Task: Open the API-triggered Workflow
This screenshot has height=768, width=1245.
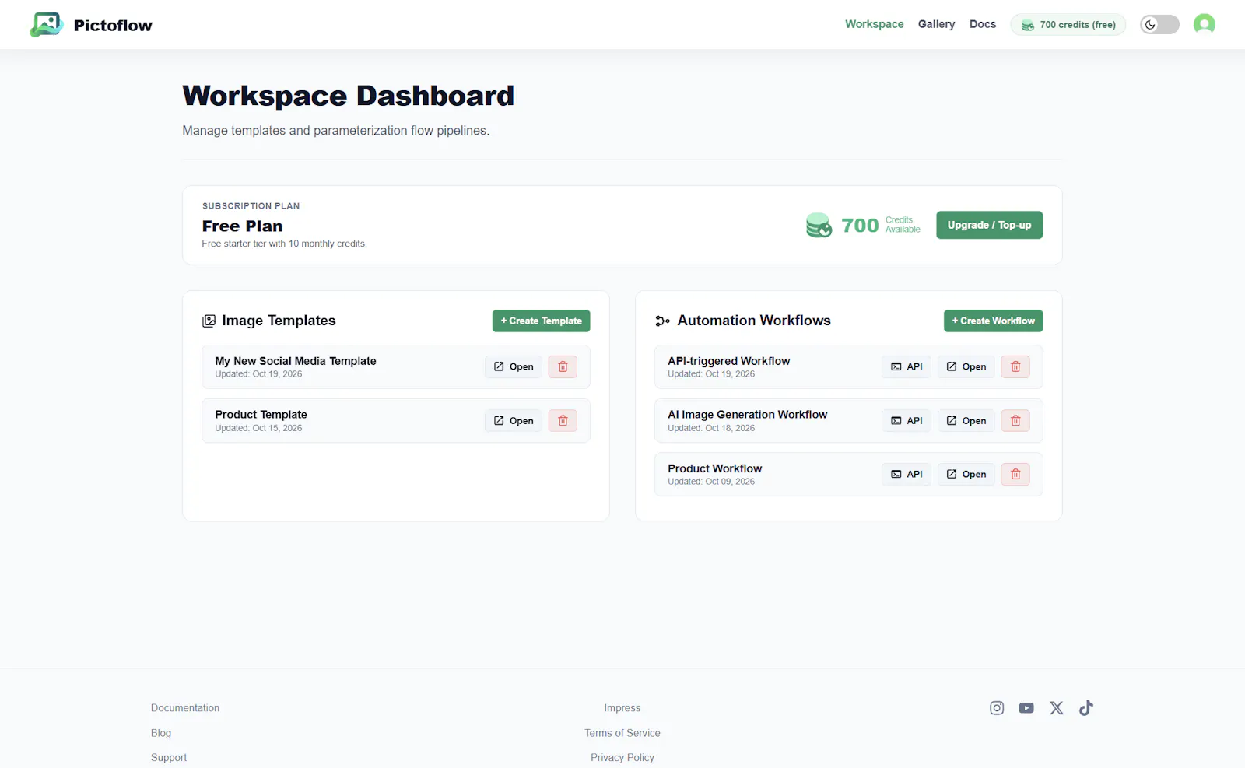Action: point(966,366)
